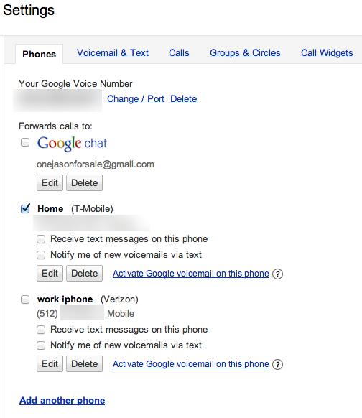Click Edit button for work iphone
The width and height of the screenshot is (362, 418).
[x=50, y=363]
